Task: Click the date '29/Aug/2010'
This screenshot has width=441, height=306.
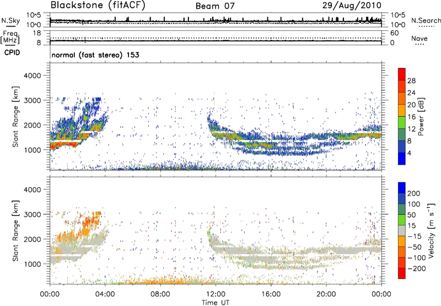Action: tap(352, 6)
